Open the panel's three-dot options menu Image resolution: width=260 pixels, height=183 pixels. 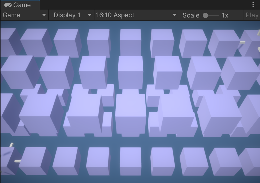click(253, 4)
